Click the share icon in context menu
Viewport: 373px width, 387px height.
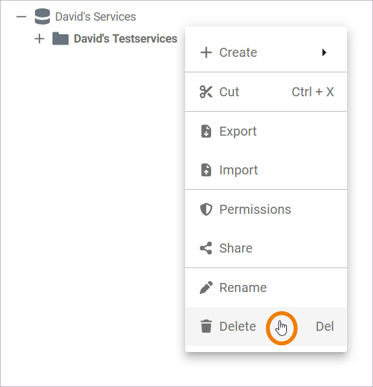coord(206,248)
